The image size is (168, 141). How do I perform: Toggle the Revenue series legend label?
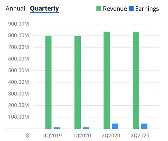(x=115, y=9)
